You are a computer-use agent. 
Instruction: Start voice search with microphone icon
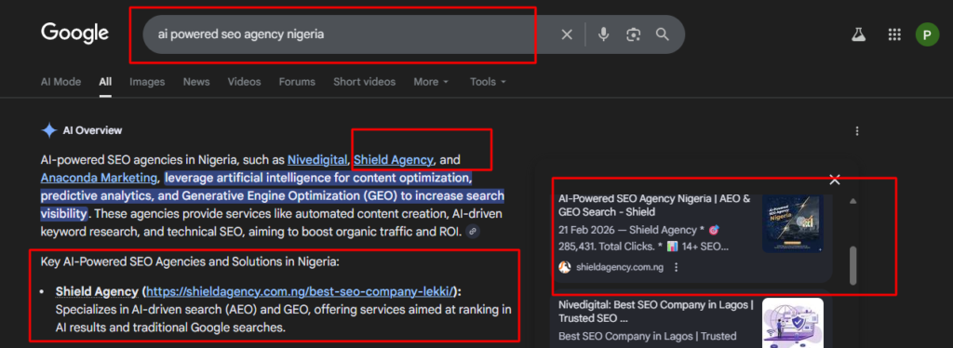pyautogui.click(x=603, y=34)
